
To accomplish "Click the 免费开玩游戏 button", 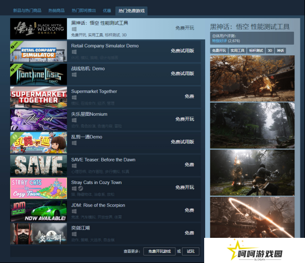I will tap(159, 251).
